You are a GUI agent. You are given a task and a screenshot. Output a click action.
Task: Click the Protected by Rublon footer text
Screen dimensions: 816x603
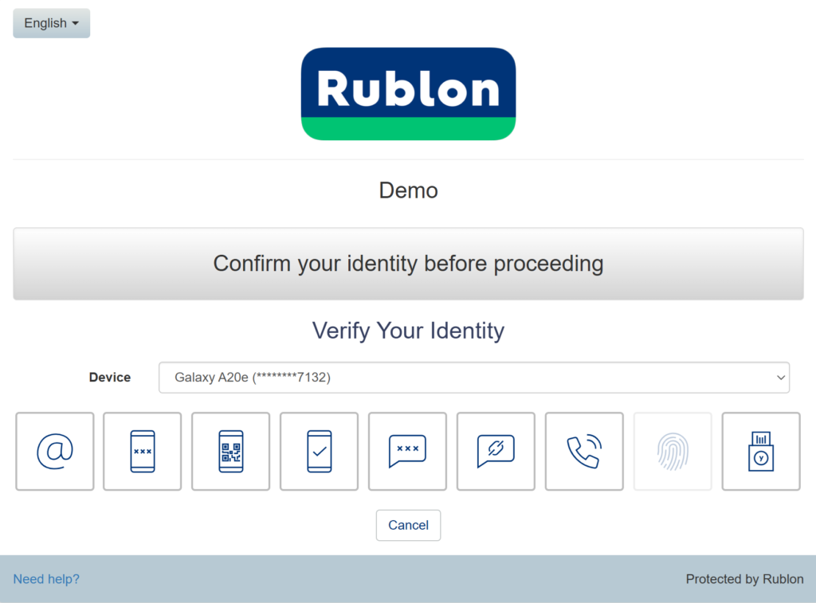(x=744, y=579)
